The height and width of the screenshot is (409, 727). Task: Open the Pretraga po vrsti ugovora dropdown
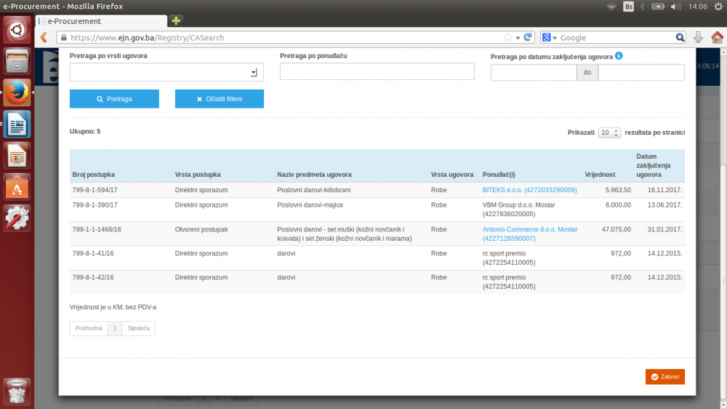coord(166,73)
